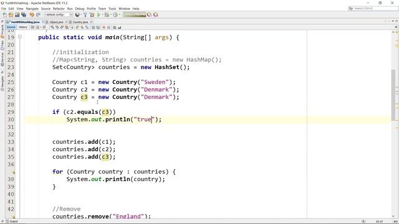
Task: Open the Output panel button at bottom
Action: point(12,222)
